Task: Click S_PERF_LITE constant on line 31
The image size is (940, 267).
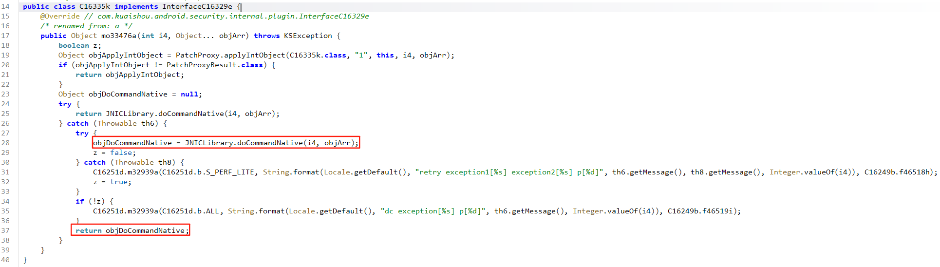Action: coord(230,172)
